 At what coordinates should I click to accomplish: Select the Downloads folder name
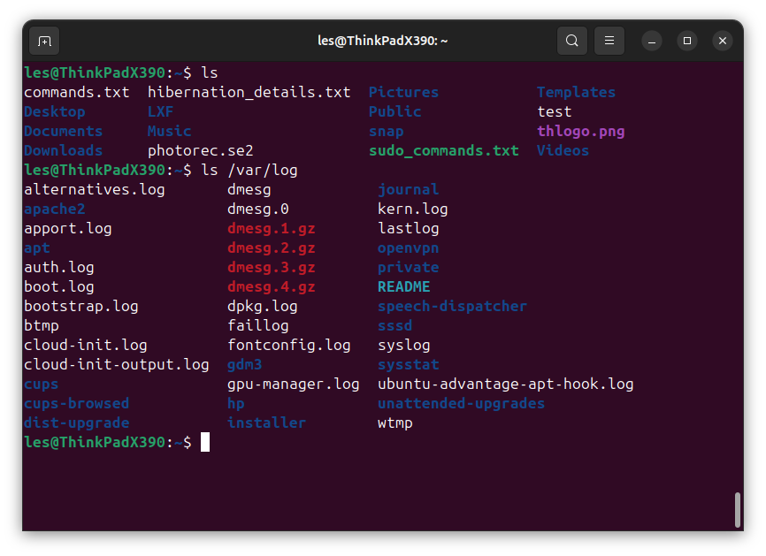[x=63, y=150]
